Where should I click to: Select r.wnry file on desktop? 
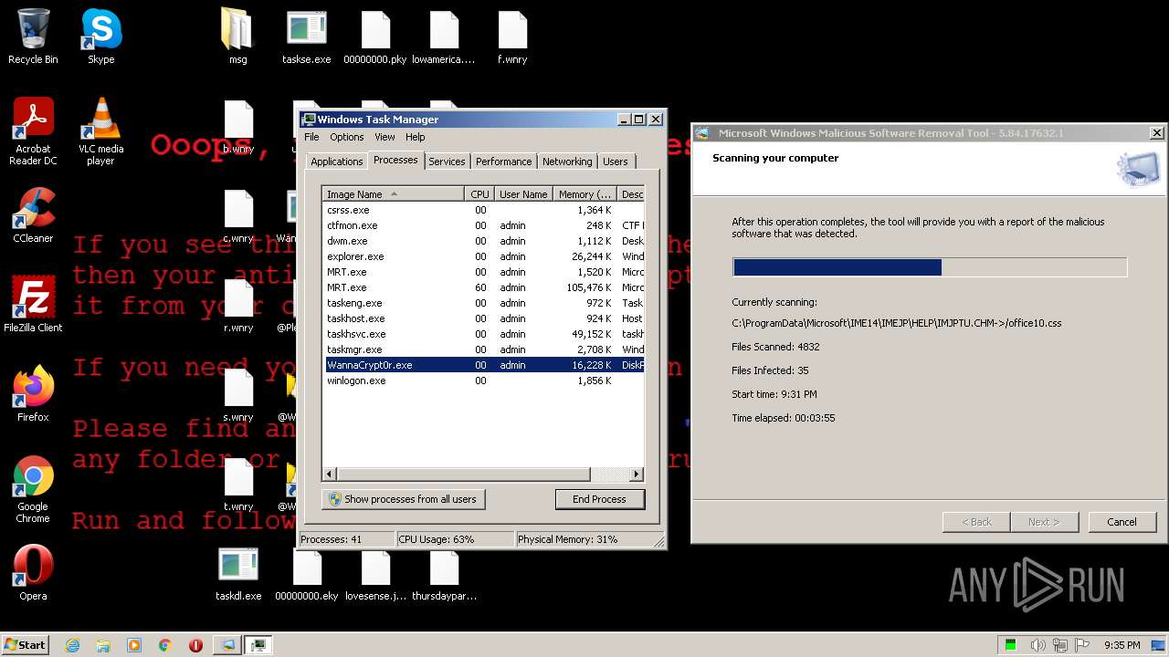click(x=238, y=305)
